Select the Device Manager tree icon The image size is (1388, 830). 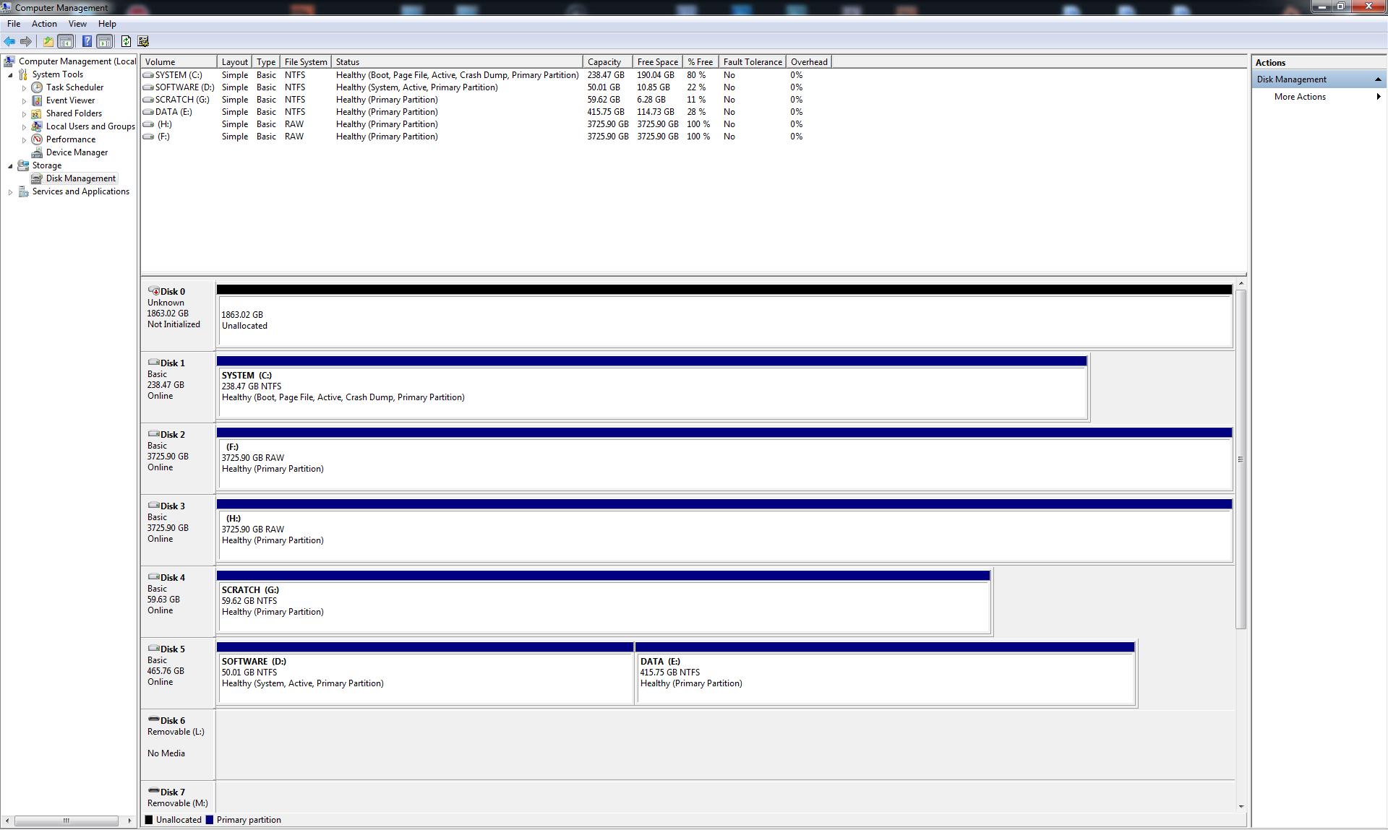click(x=37, y=152)
